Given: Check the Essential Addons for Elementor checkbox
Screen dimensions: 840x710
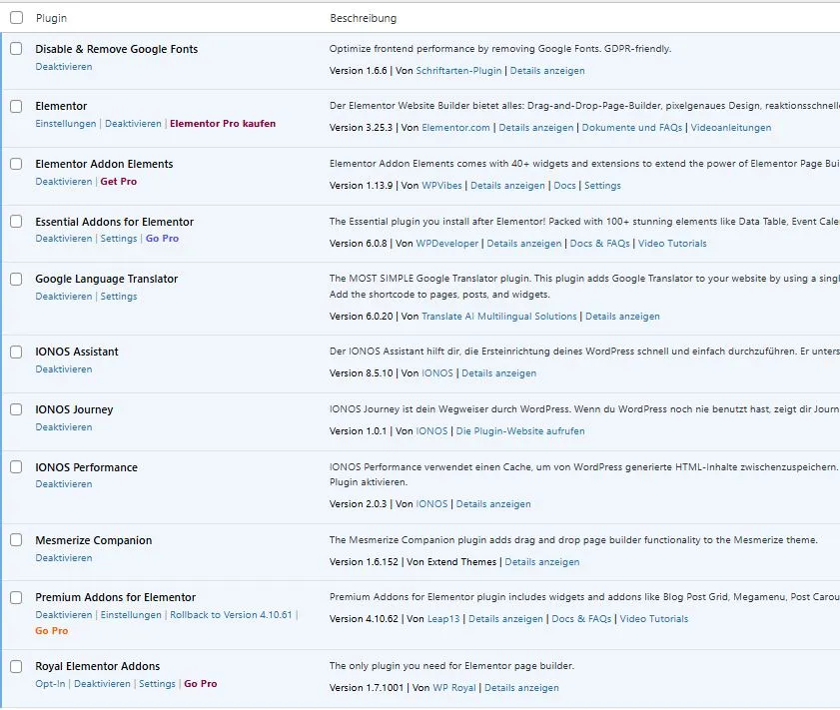Looking at the screenshot, I should 16,222.
